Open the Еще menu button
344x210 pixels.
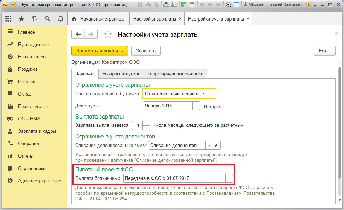325,51
